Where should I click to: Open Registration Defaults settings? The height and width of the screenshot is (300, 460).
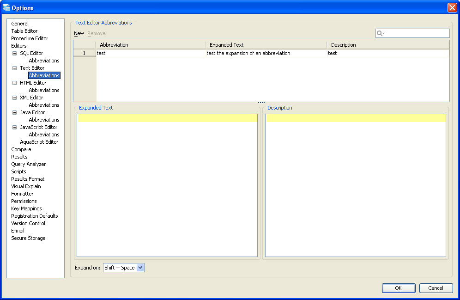click(34, 216)
